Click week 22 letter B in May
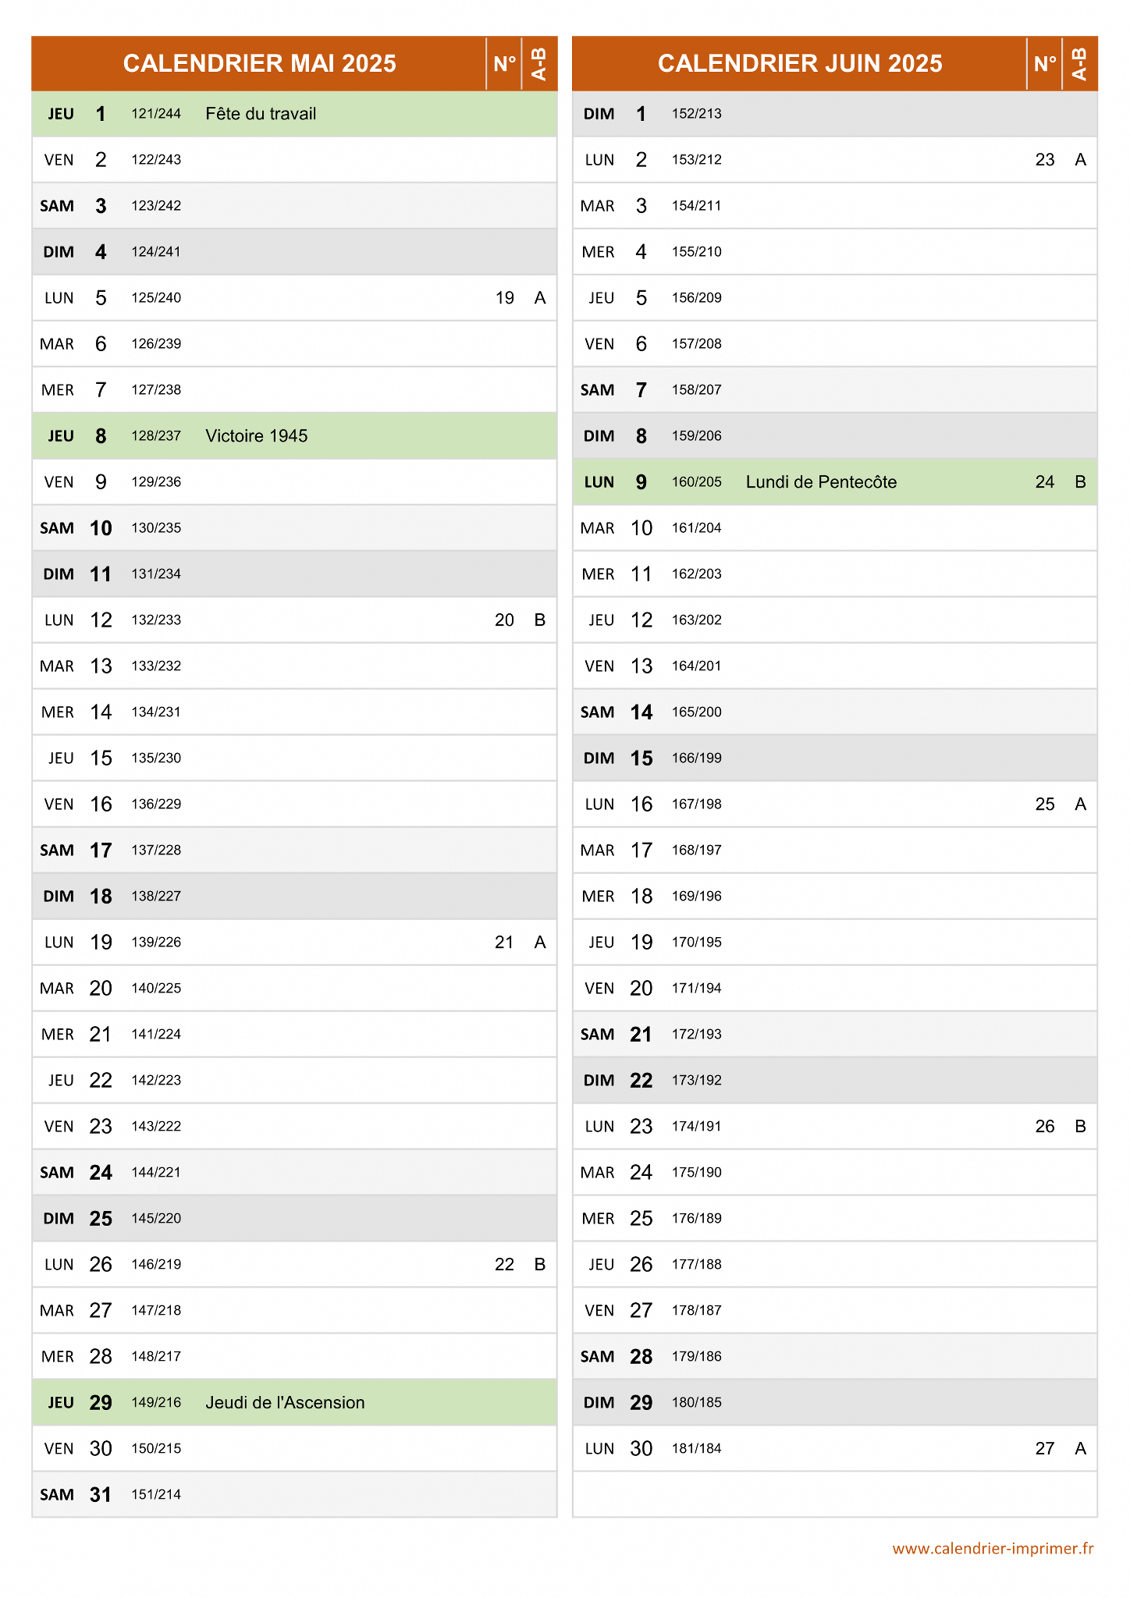 [x=539, y=1265]
